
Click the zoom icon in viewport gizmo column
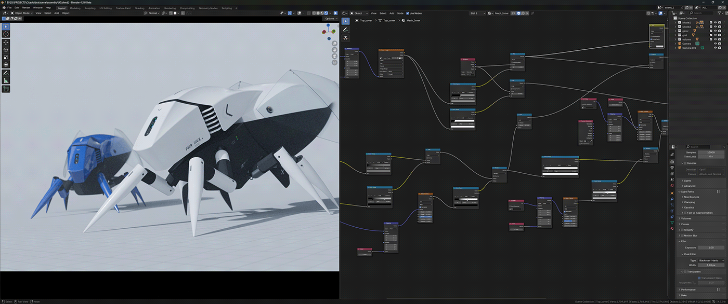pyautogui.click(x=335, y=43)
